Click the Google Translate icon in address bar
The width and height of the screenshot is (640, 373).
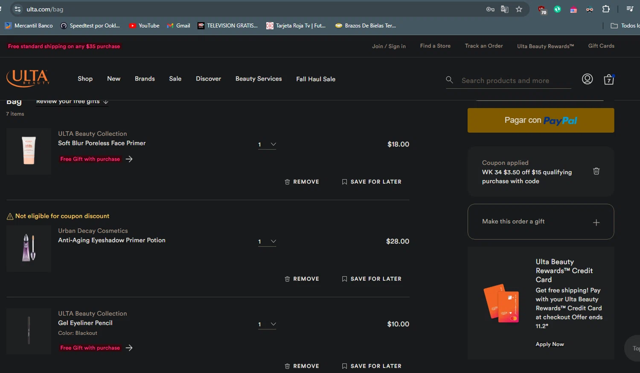504,9
